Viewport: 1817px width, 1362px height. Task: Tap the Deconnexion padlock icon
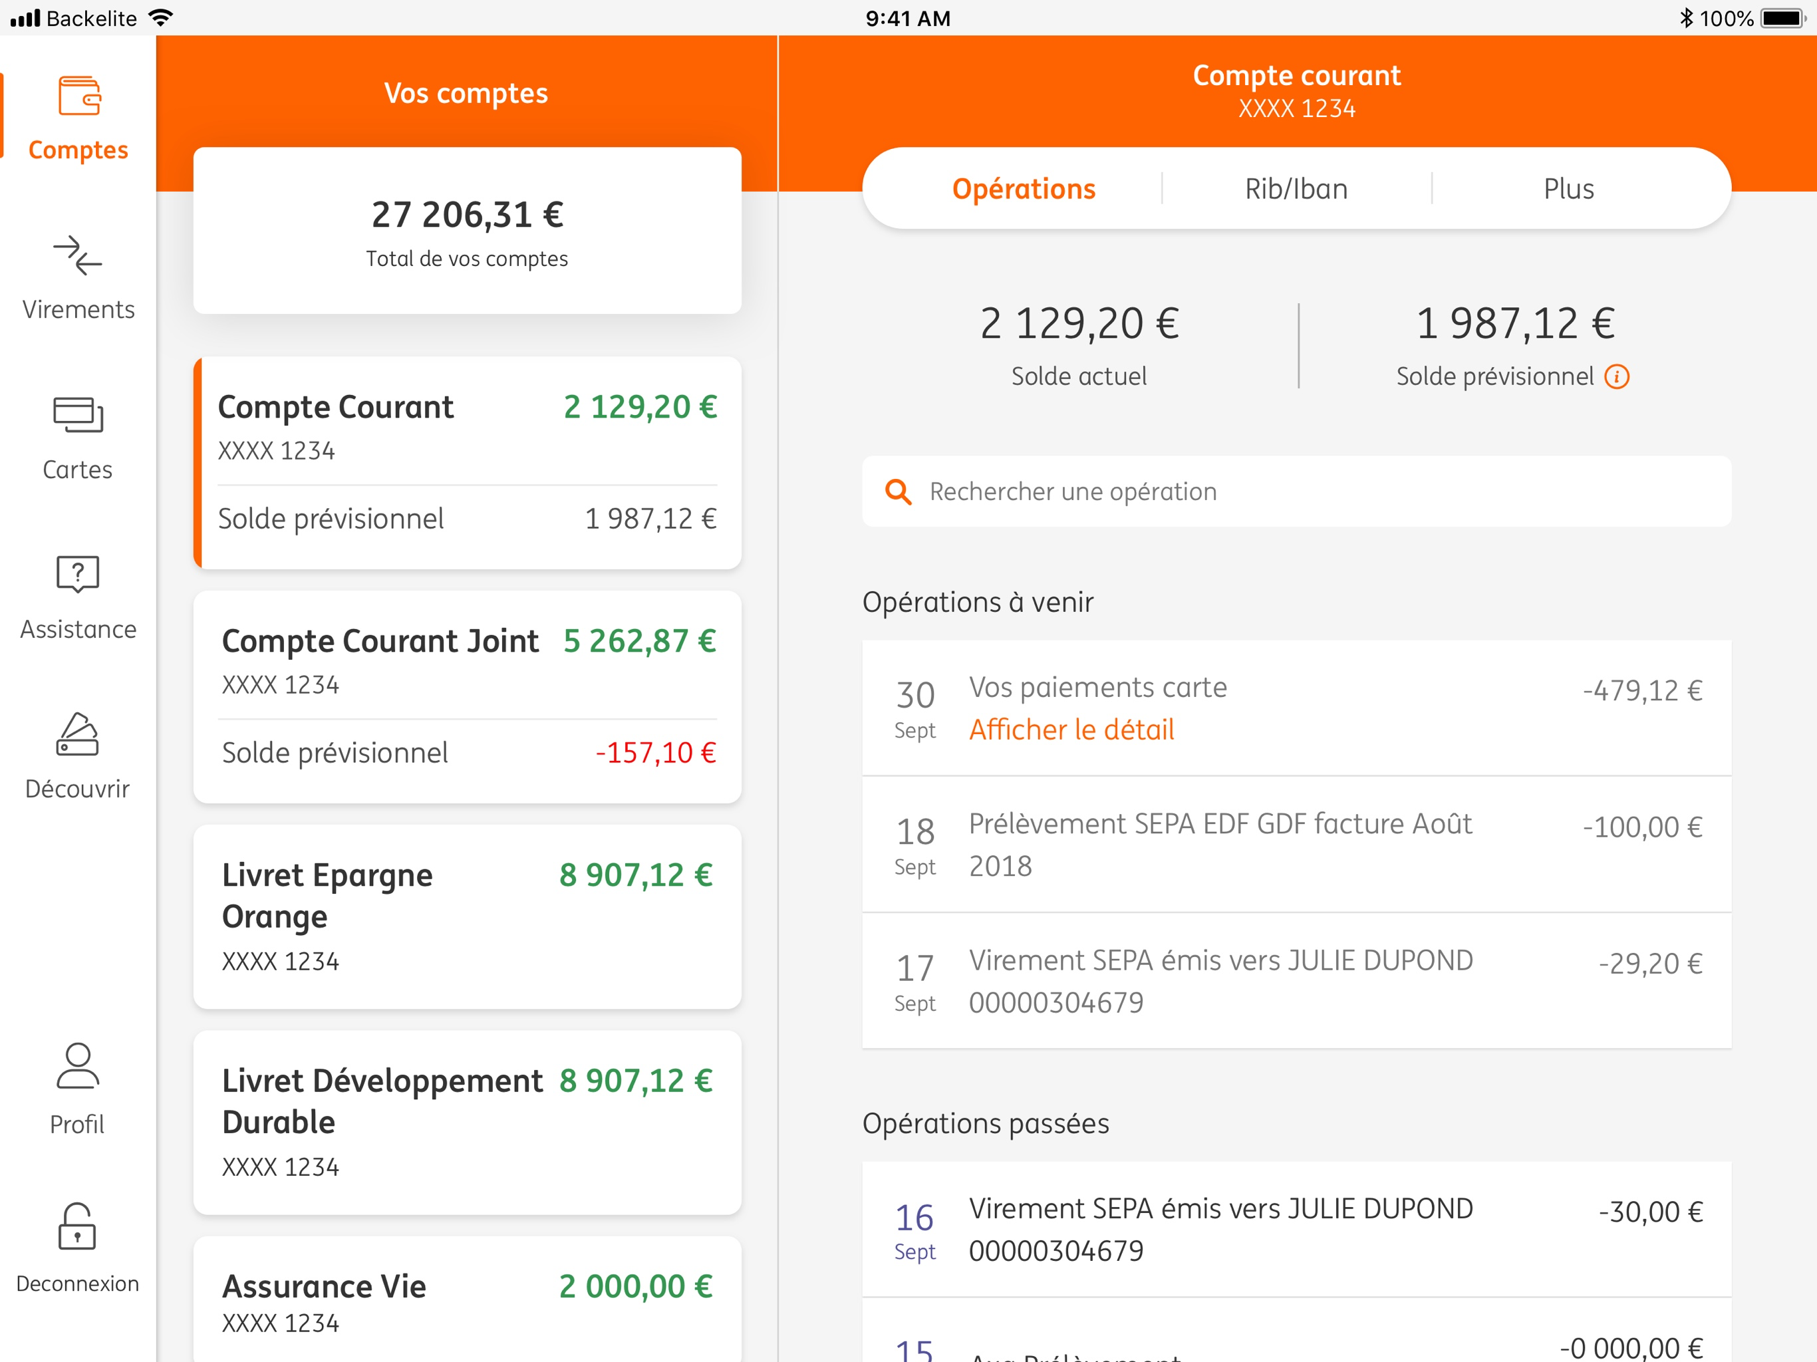(x=78, y=1226)
